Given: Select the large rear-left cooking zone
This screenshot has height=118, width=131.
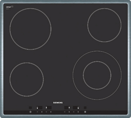Looking at the screenshot, I should tap(31, 29).
